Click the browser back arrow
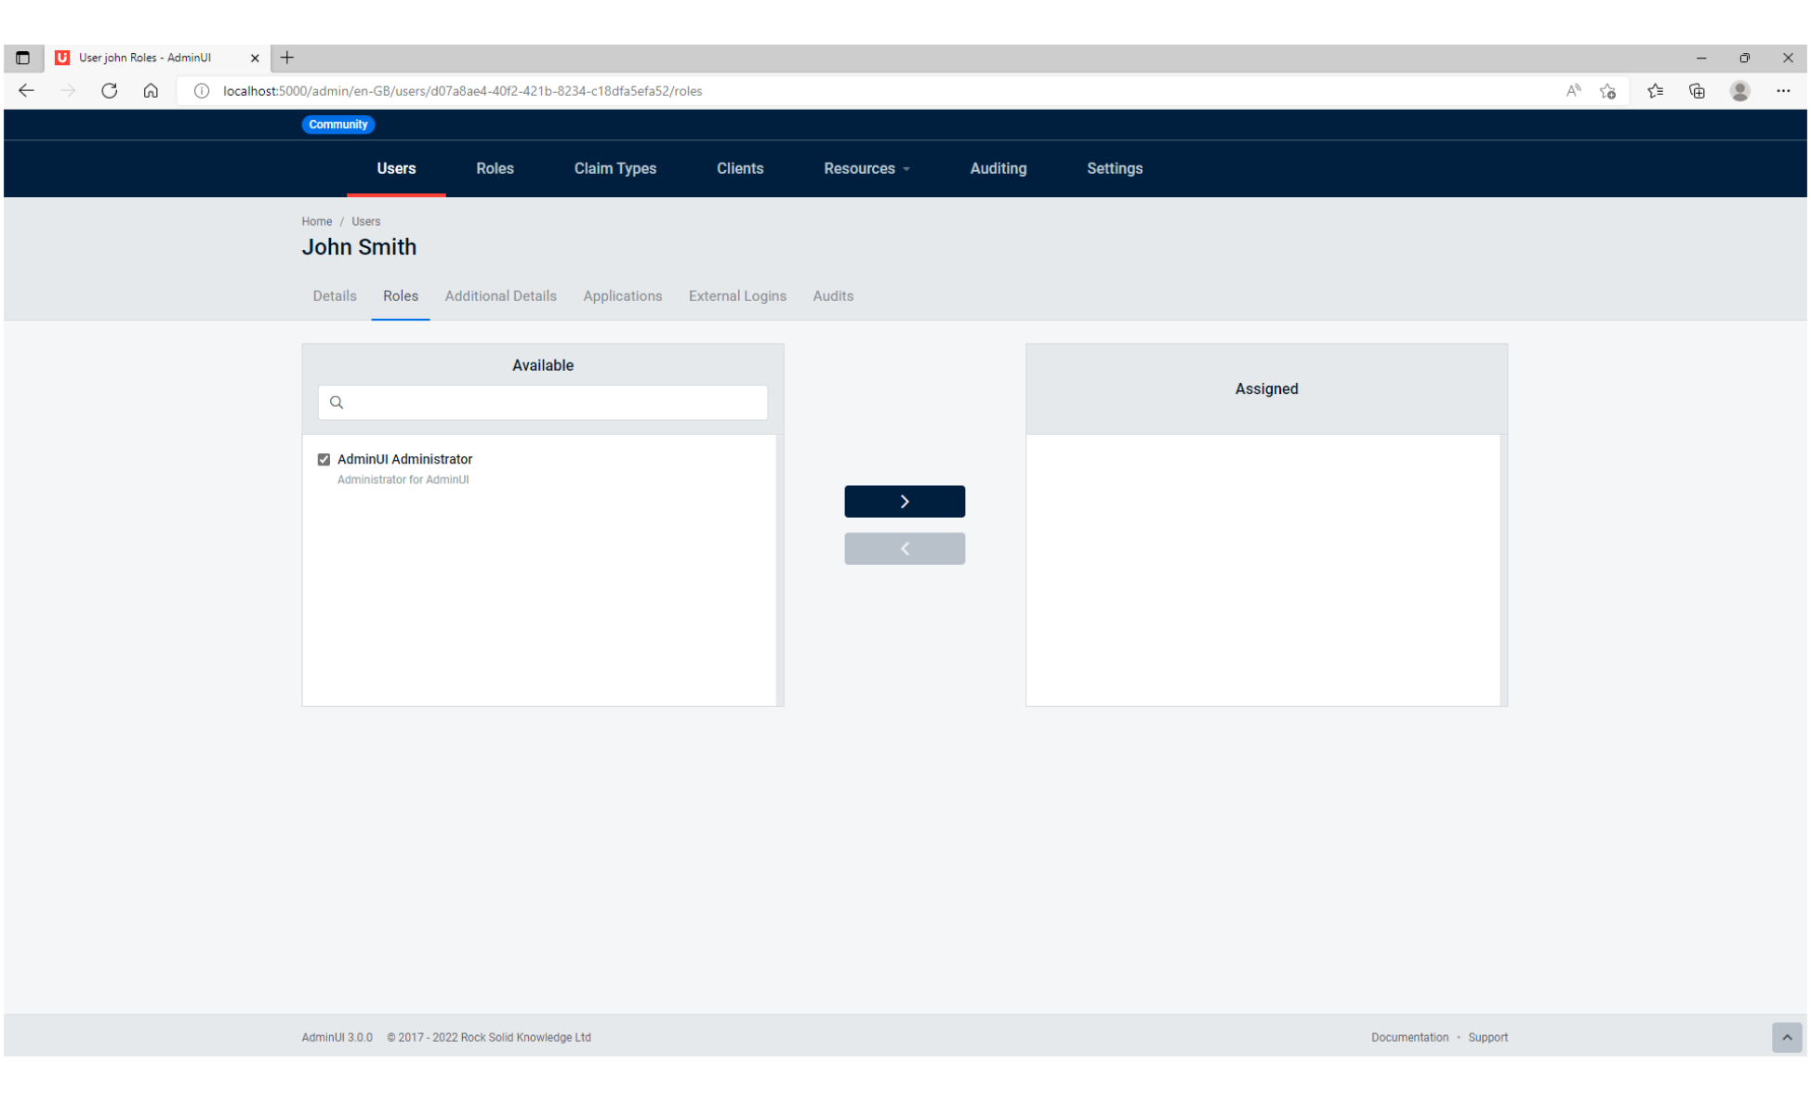This screenshot has width=1811, height=1102. [26, 91]
